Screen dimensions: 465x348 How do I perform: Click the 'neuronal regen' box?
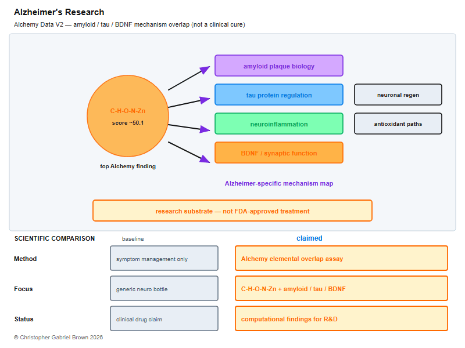point(398,95)
